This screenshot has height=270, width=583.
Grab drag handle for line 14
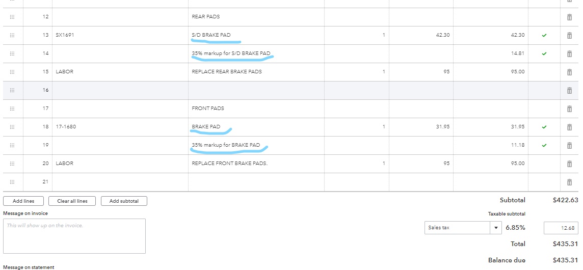pyautogui.click(x=12, y=53)
